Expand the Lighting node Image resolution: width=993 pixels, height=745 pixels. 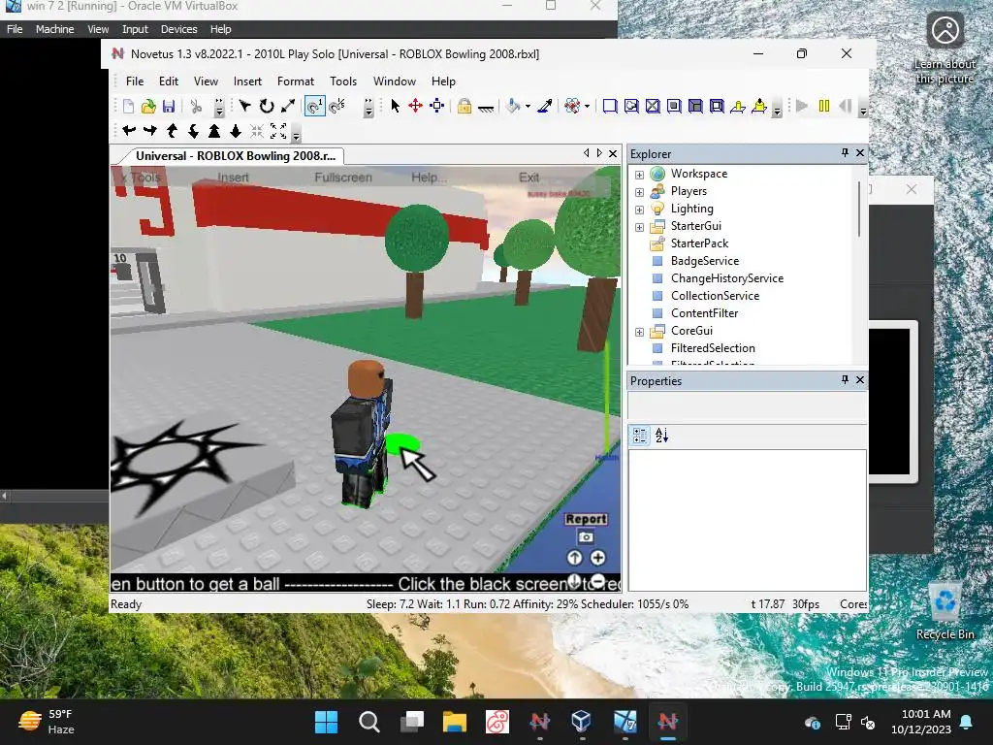pos(640,210)
